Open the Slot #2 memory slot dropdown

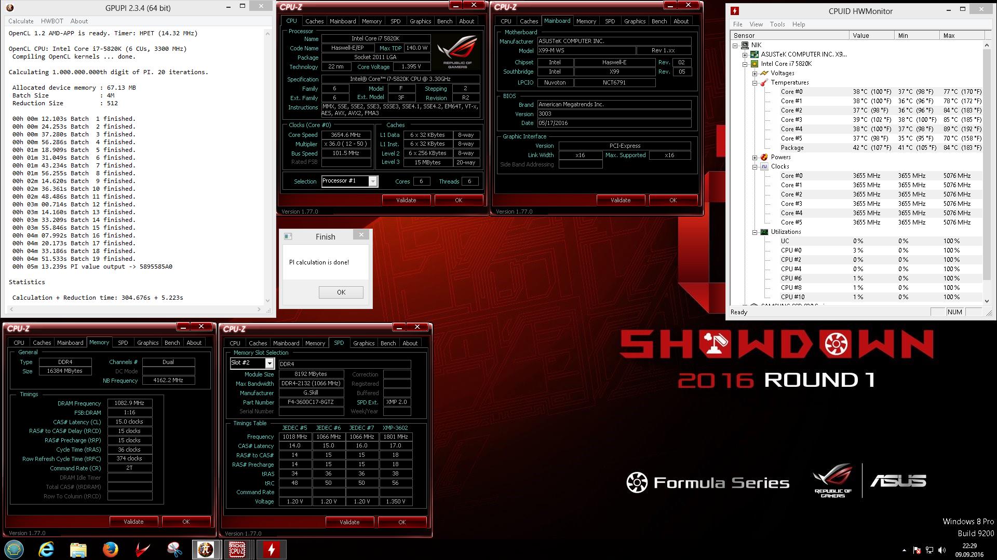tap(269, 363)
